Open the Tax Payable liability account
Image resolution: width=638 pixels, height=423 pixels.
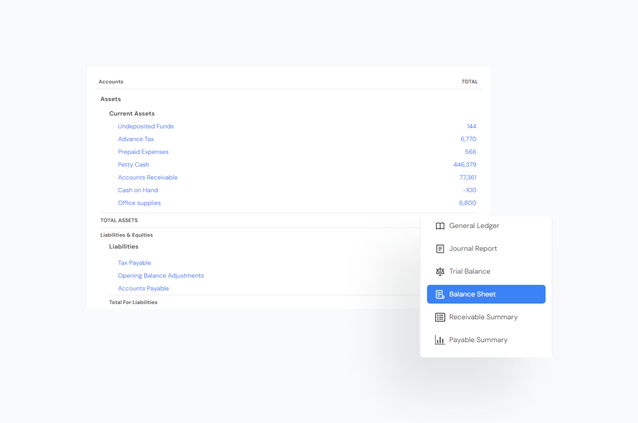point(134,263)
